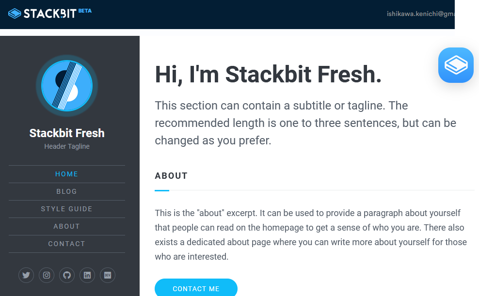Click the Stackbit Fresh circular avatar
This screenshot has height=296, width=479.
coord(67,86)
